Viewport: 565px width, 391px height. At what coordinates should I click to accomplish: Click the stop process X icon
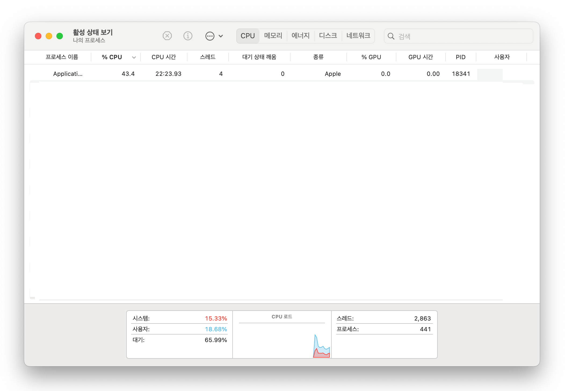click(167, 36)
